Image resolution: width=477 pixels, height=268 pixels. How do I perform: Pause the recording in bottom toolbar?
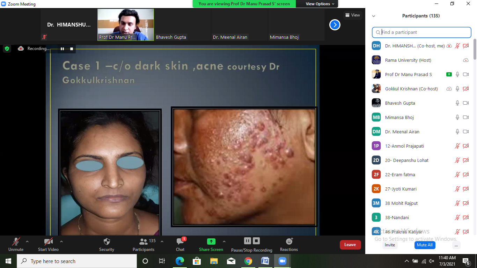[x=248, y=241]
